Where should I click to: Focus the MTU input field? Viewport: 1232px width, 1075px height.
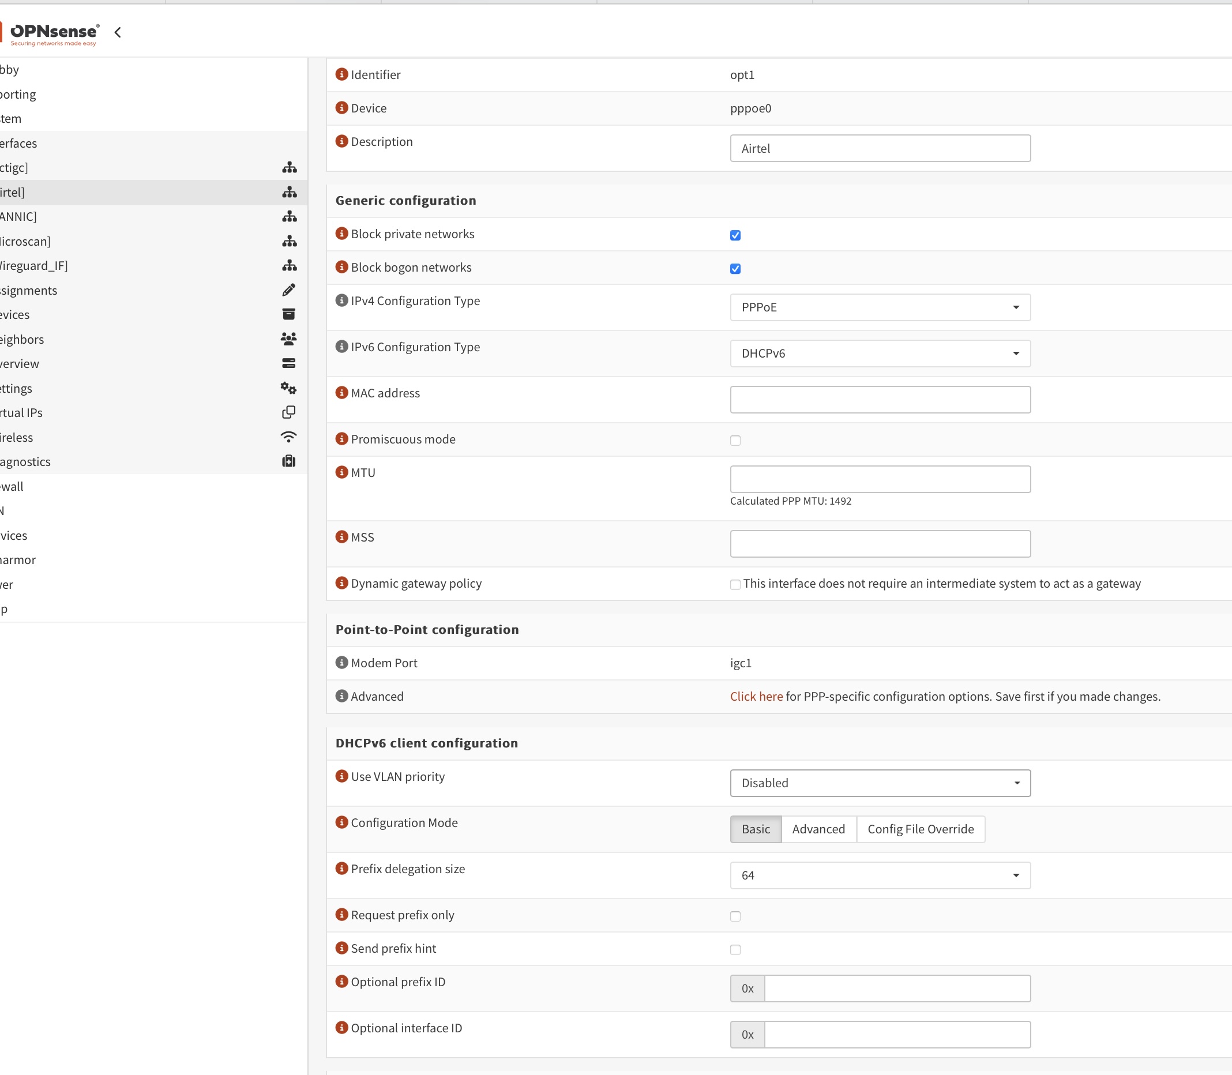coord(880,479)
